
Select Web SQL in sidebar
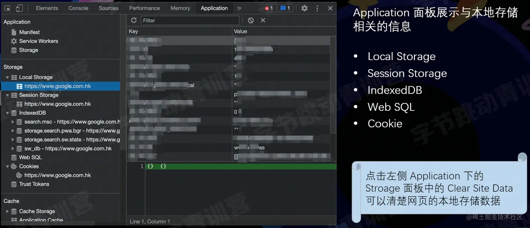(30, 157)
